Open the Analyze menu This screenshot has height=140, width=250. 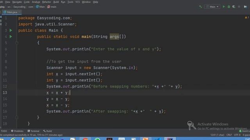point(36,2)
